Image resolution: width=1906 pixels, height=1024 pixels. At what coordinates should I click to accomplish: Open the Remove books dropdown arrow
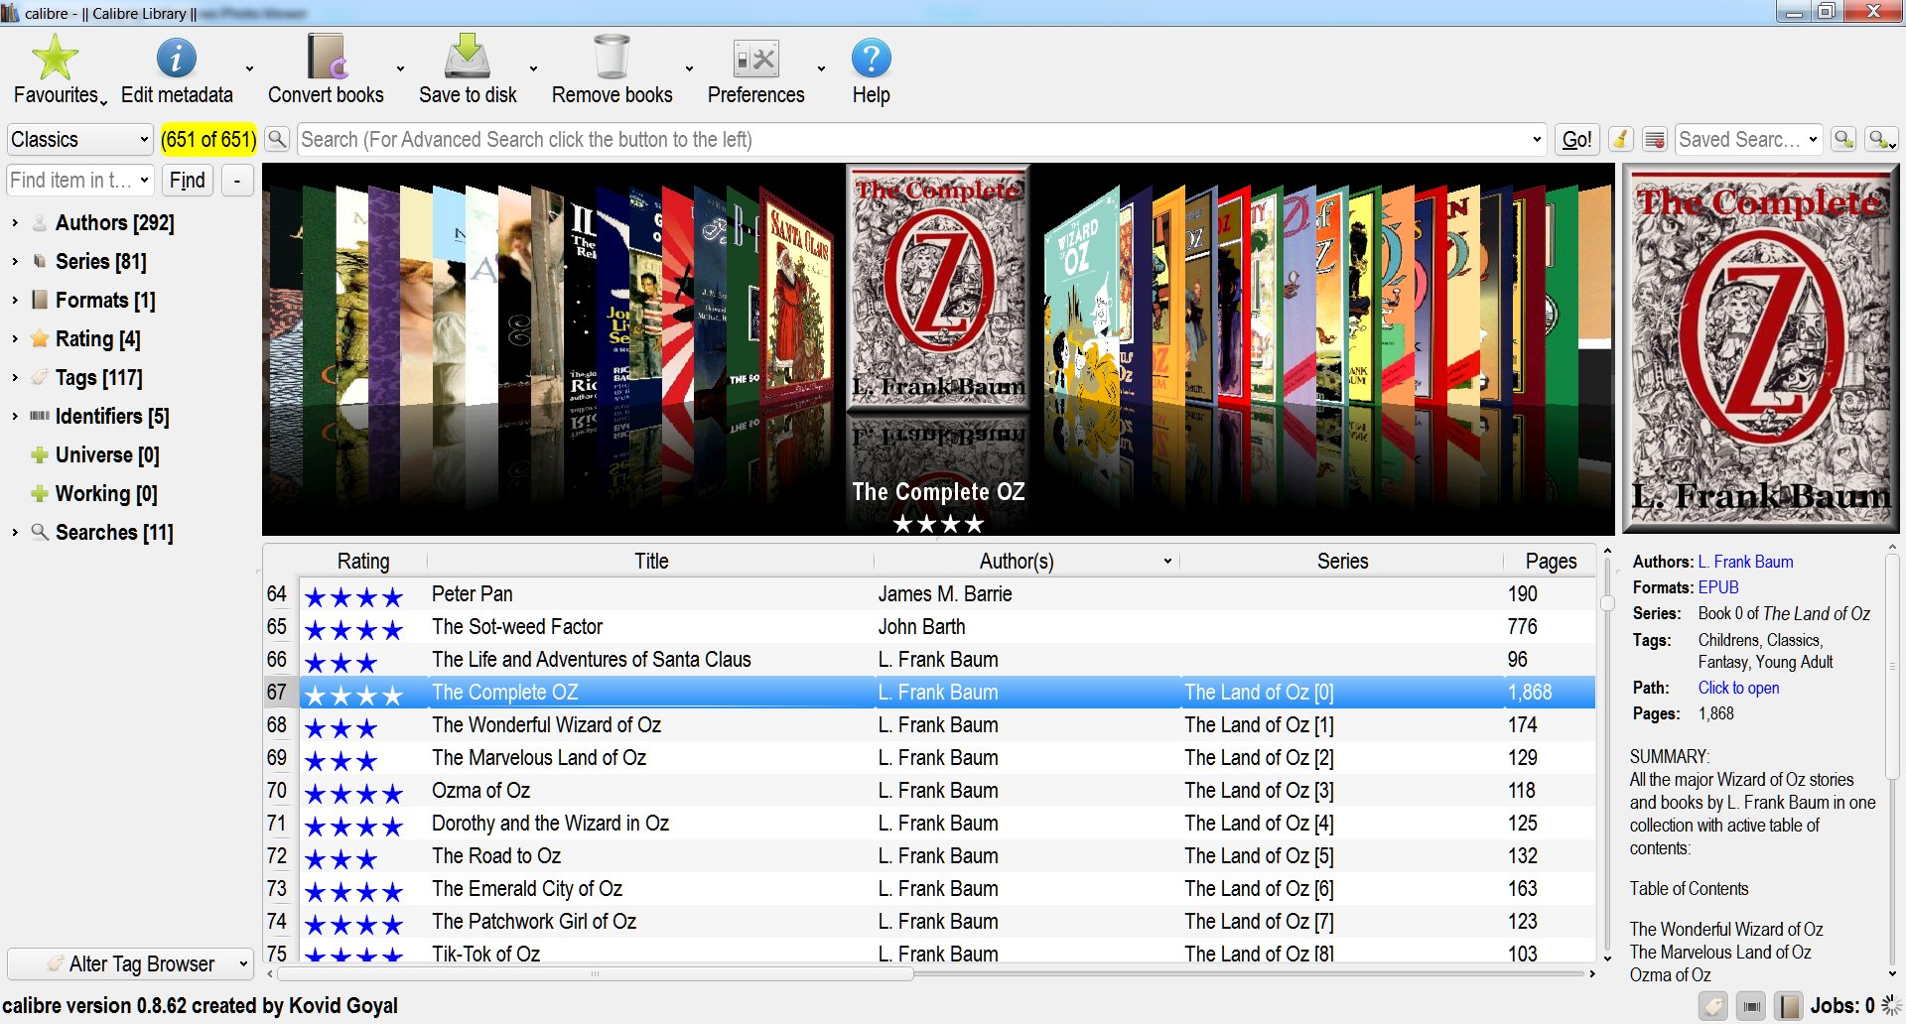pos(689,68)
